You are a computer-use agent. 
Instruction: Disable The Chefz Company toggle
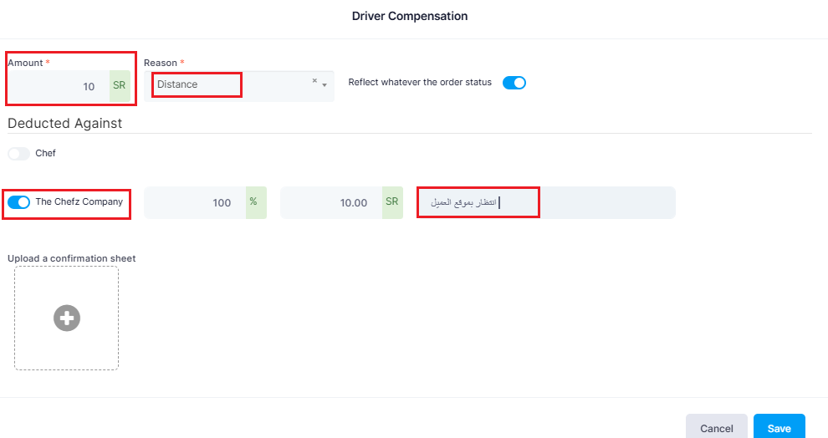(x=19, y=202)
